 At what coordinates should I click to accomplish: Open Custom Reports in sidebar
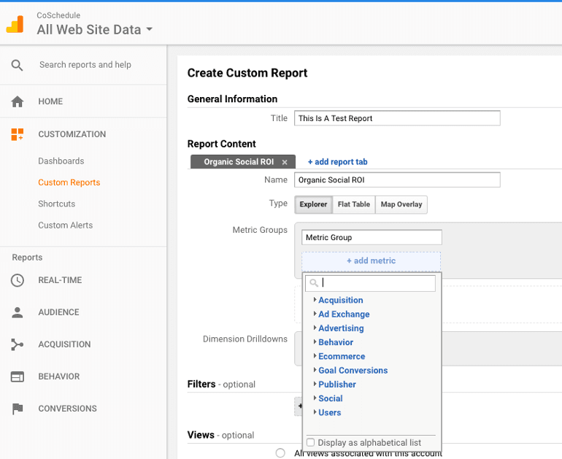(x=69, y=182)
